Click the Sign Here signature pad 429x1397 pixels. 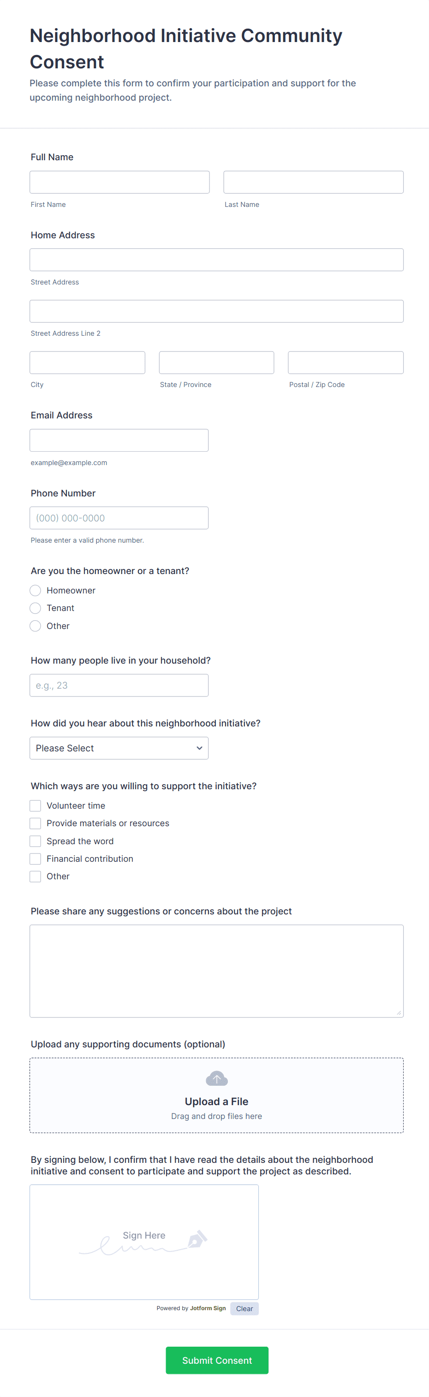pyautogui.click(x=144, y=1242)
